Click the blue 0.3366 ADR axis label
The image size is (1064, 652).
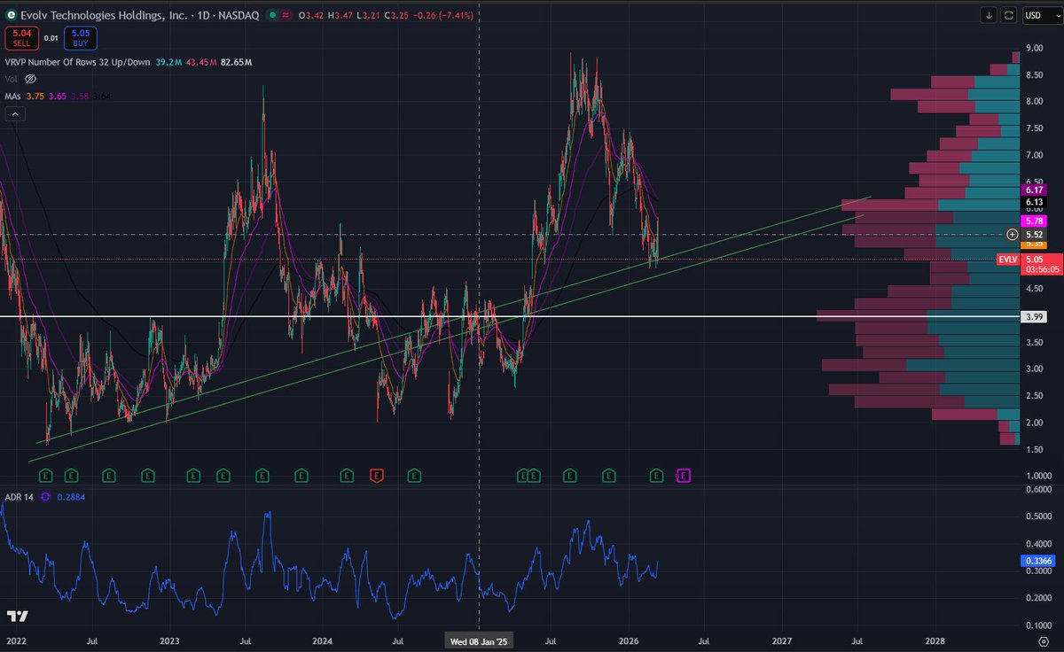(x=1037, y=561)
